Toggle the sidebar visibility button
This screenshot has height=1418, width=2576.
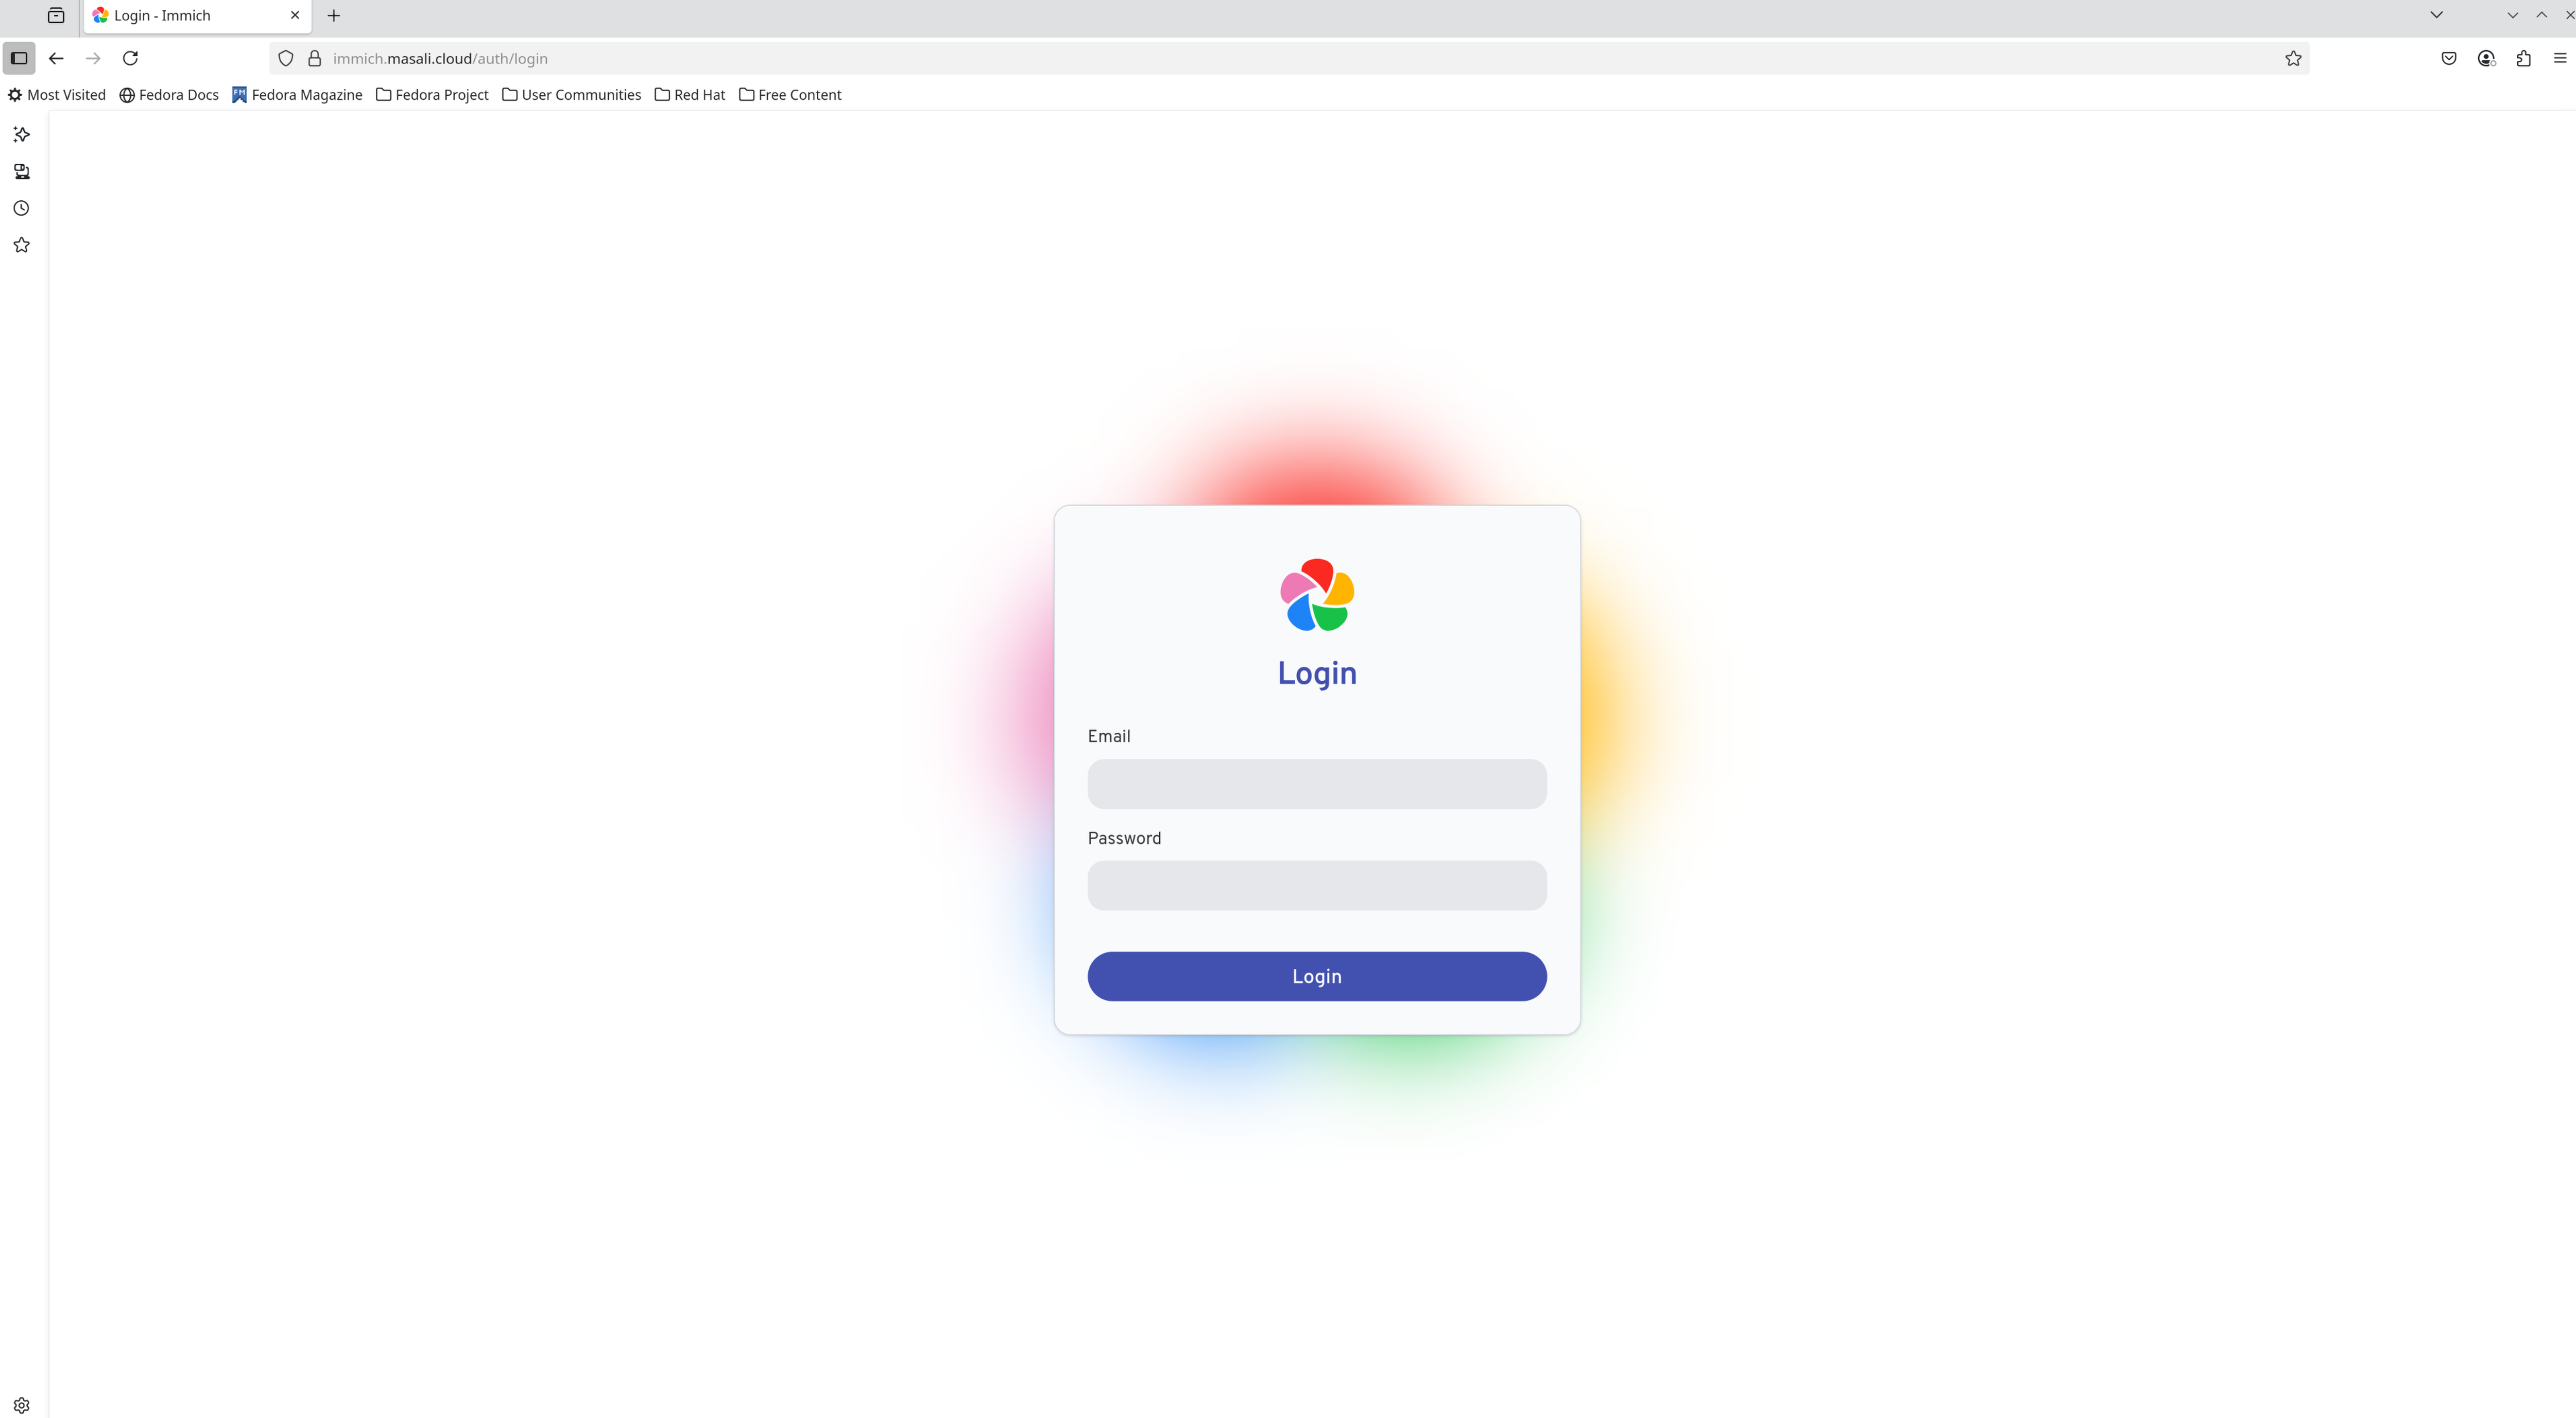(x=19, y=58)
